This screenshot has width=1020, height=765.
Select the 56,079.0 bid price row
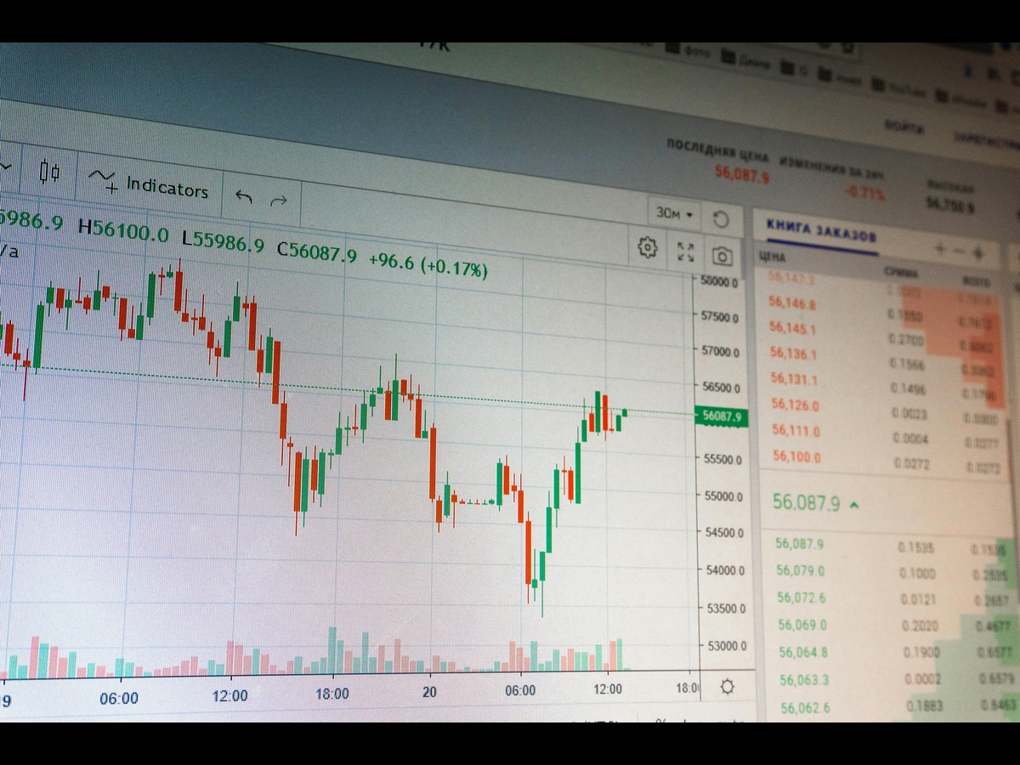coord(800,571)
